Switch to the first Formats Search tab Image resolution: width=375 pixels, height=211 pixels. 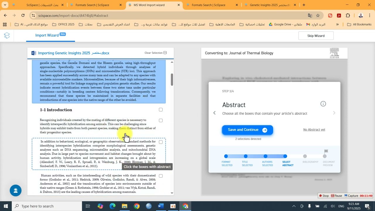(96, 5)
